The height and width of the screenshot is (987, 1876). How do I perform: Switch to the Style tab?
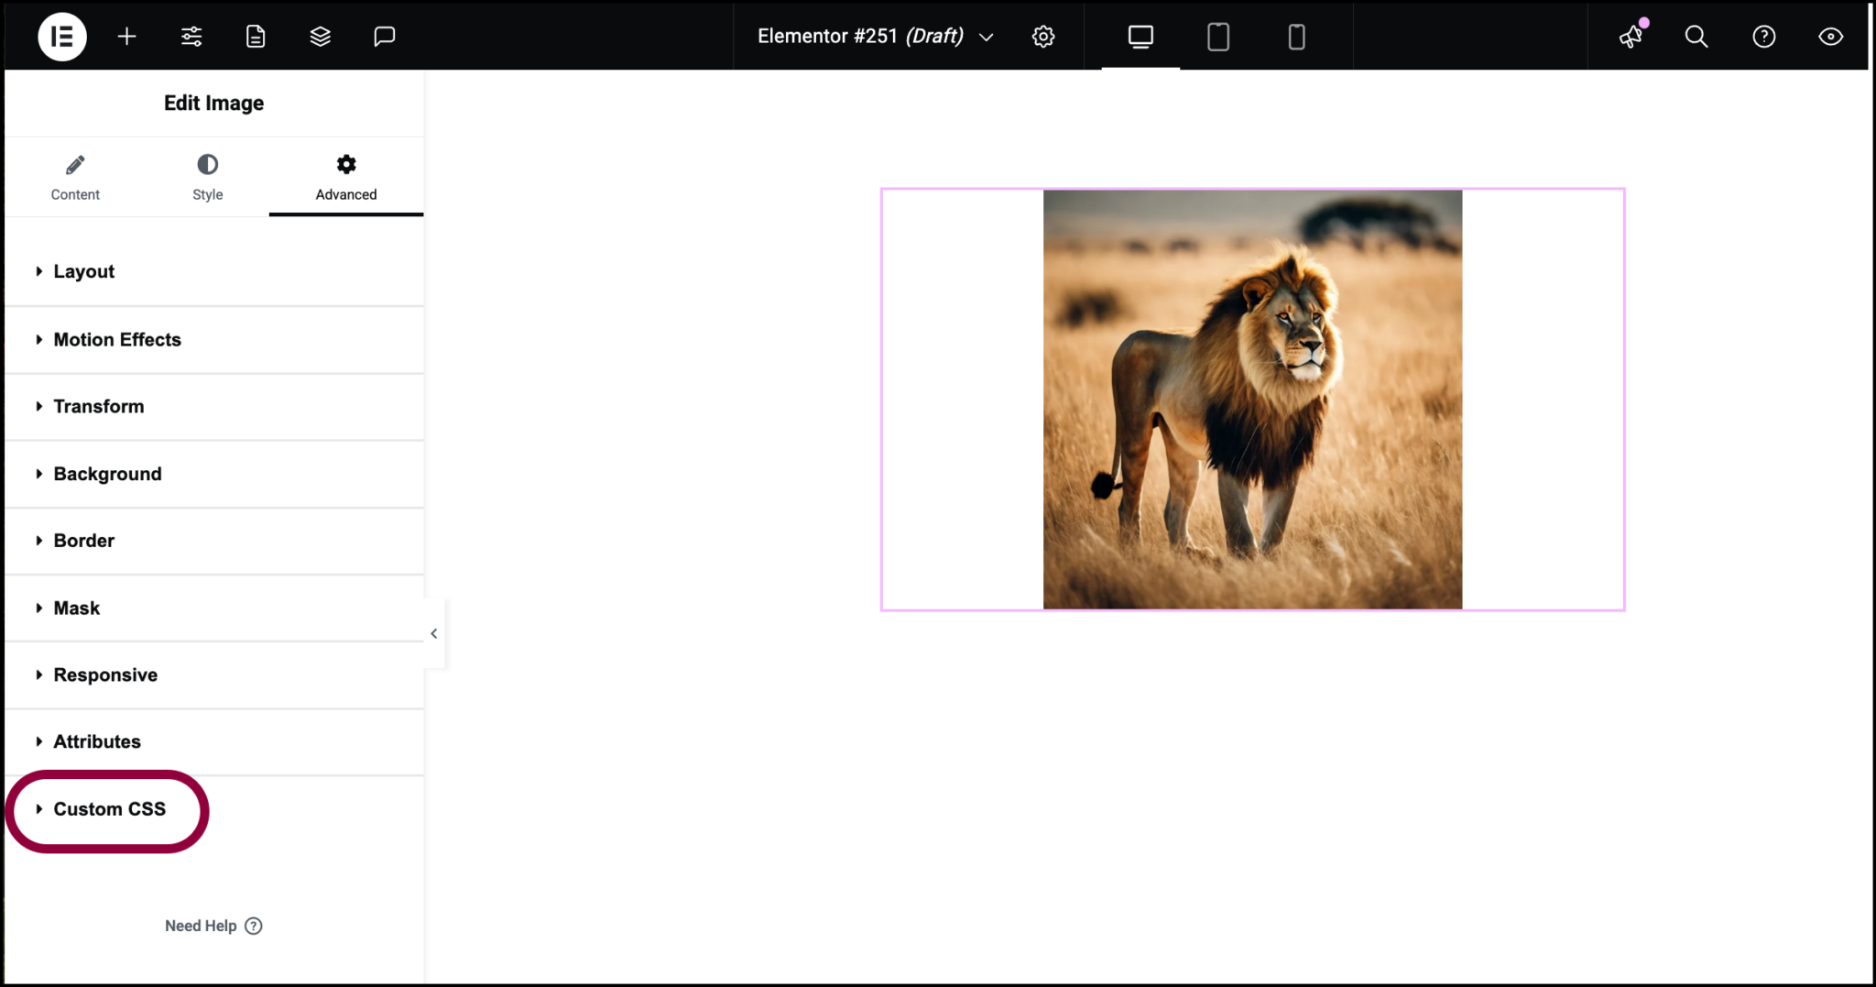pos(207,176)
